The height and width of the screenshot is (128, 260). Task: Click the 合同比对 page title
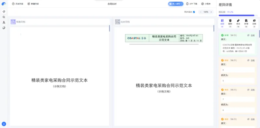(x=112, y=4)
